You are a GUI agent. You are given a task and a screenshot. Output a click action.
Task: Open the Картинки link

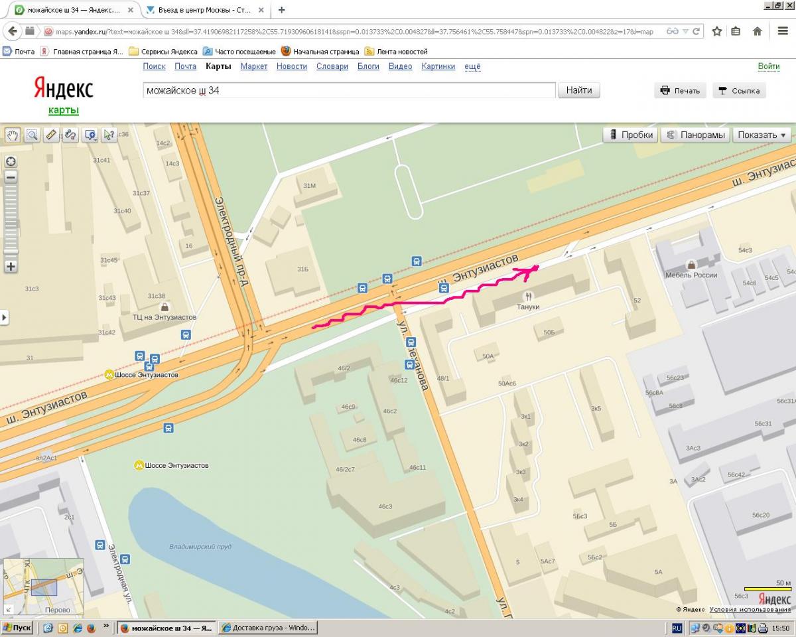[438, 66]
